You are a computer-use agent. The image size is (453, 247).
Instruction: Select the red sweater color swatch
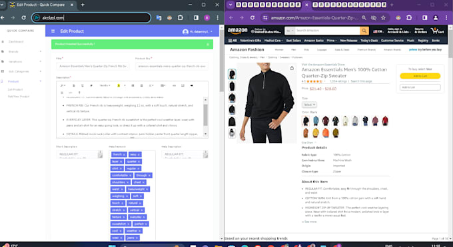coord(385,121)
